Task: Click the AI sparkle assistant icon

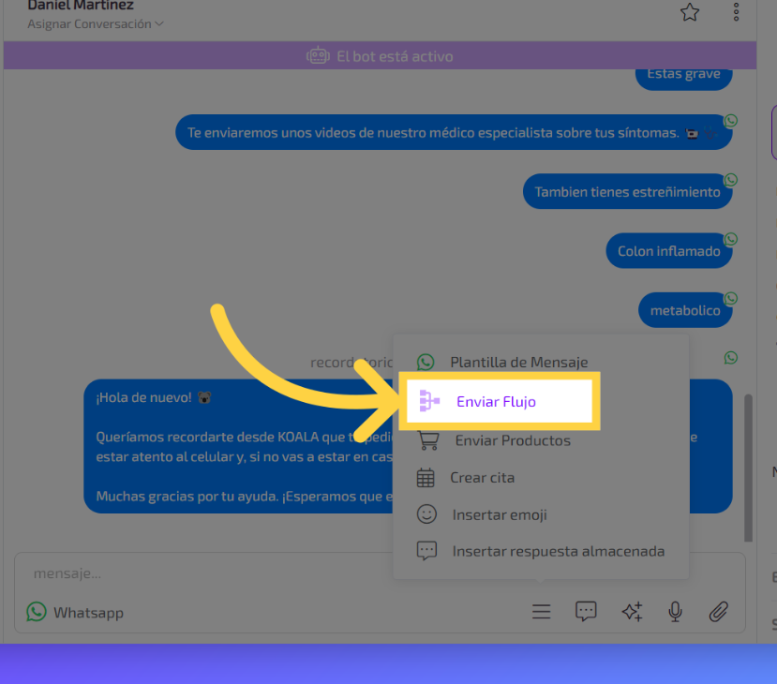Action: (632, 612)
